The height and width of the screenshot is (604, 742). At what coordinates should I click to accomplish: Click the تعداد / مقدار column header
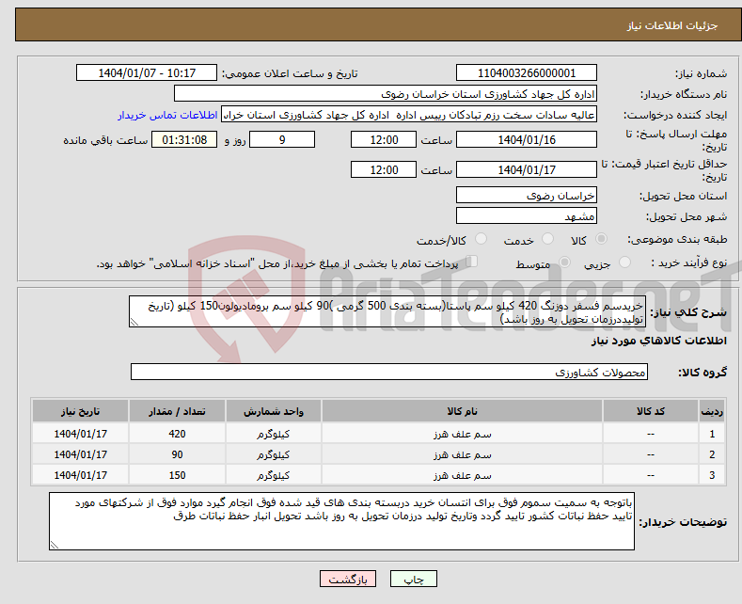tap(177, 411)
